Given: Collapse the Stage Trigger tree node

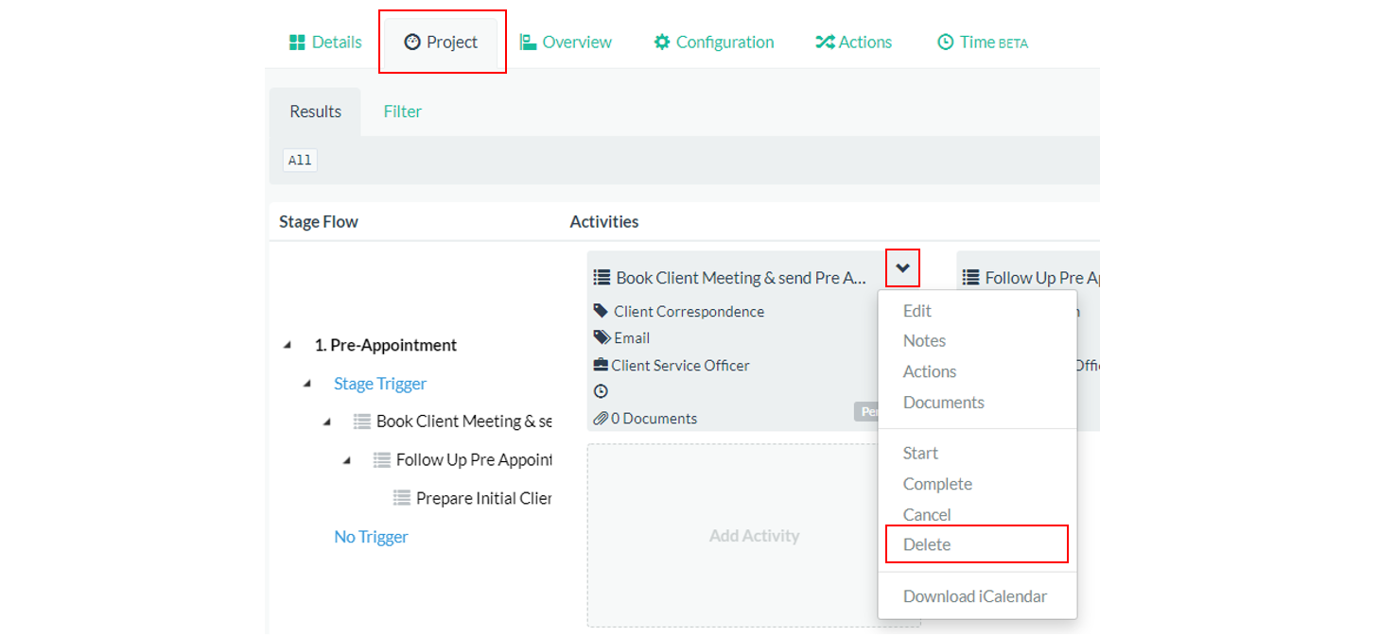Looking at the screenshot, I should point(307,384).
